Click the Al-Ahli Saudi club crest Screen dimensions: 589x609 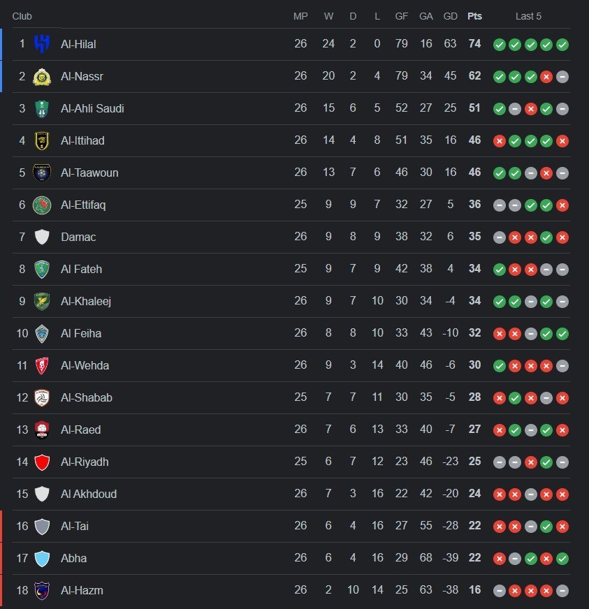point(42,108)
